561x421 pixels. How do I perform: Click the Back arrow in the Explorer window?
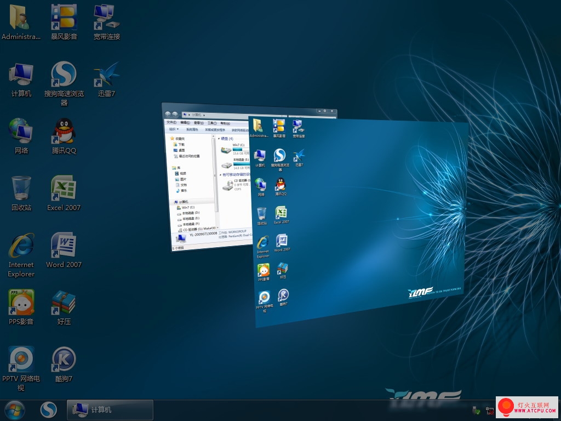point(168,114)
